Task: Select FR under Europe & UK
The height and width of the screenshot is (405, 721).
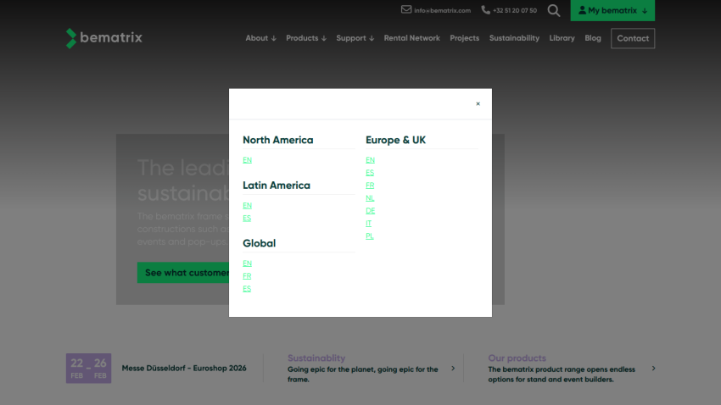Action: click(370, 185)
